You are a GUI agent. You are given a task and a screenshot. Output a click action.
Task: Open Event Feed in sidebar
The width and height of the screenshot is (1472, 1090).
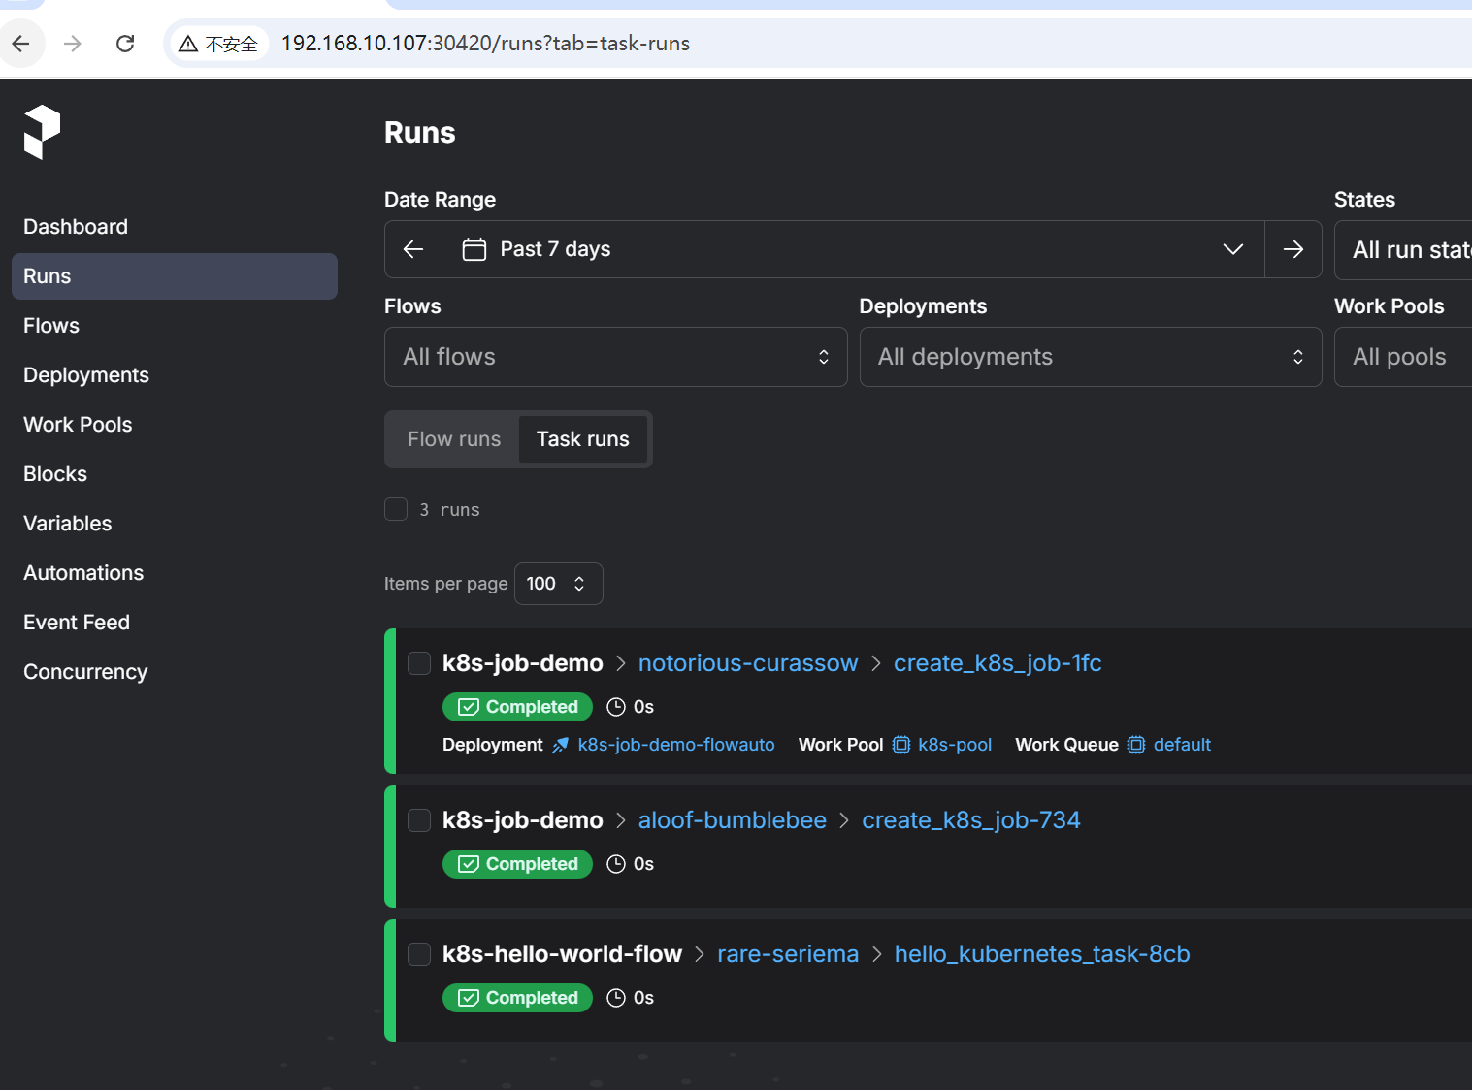coord(175,623)
